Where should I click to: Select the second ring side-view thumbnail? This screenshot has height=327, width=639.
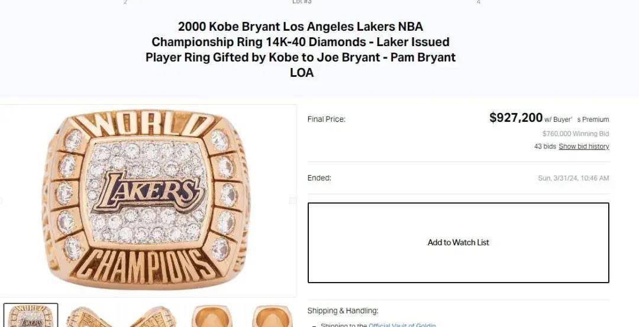pos(89,316)
